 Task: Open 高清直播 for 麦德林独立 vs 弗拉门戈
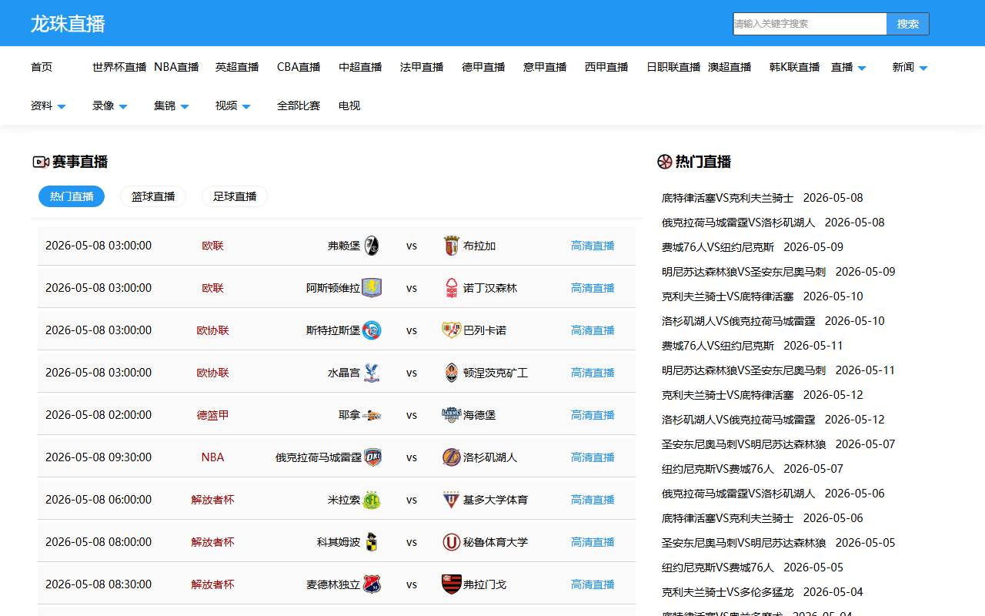tap(593, 584)
